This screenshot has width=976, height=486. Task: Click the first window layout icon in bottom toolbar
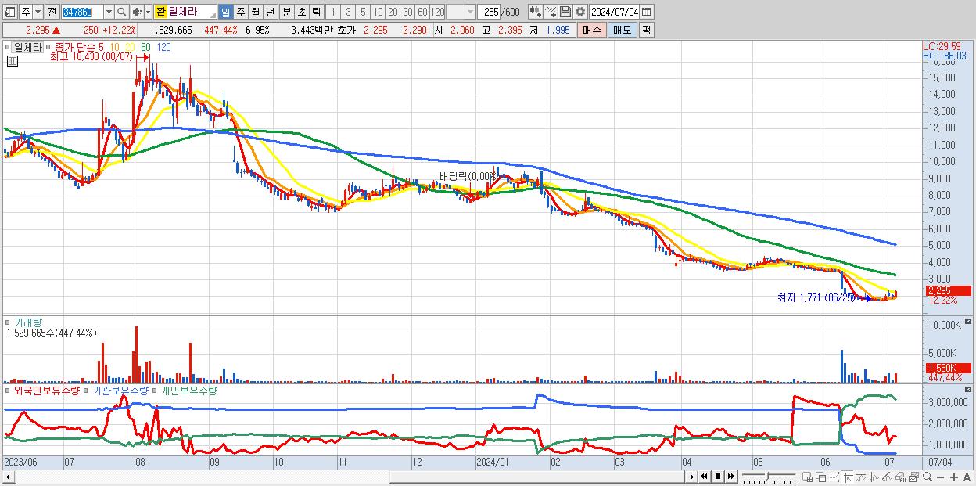point(808,477)
